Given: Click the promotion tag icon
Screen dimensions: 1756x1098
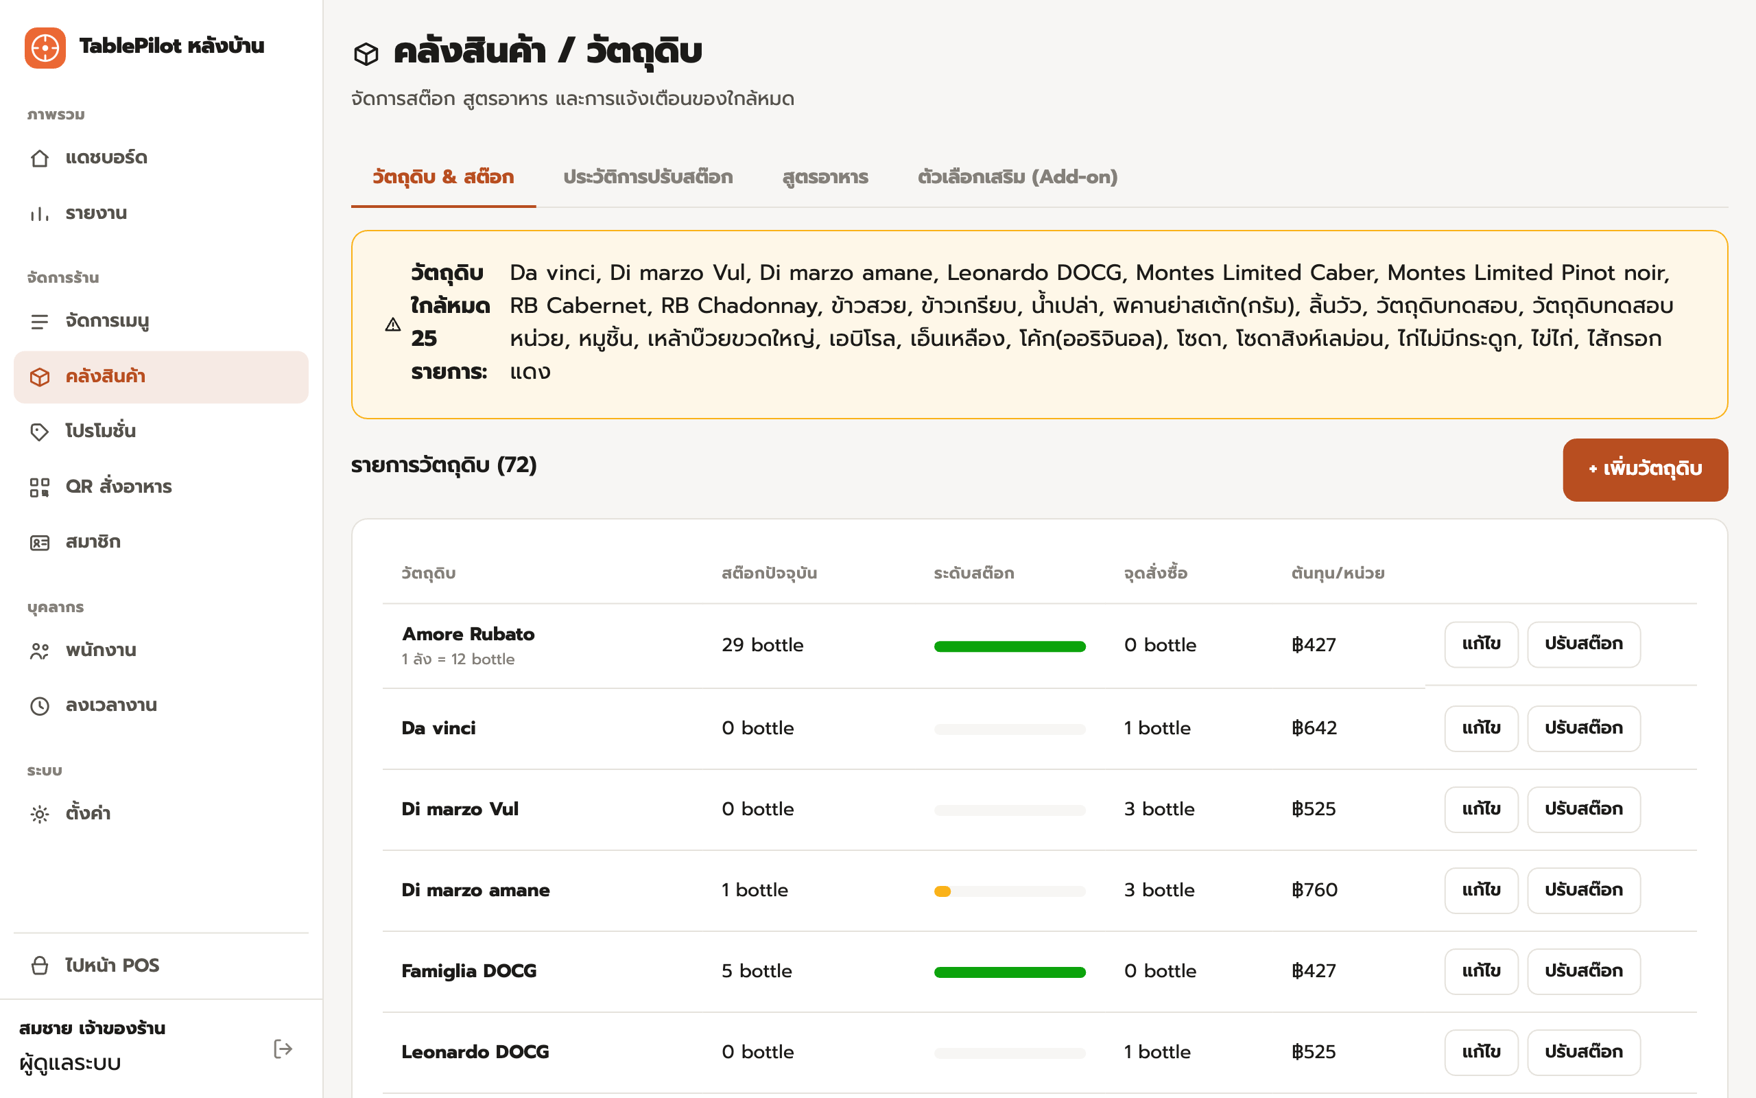Looking at the screenshot, I should click(x=40, y=432).
